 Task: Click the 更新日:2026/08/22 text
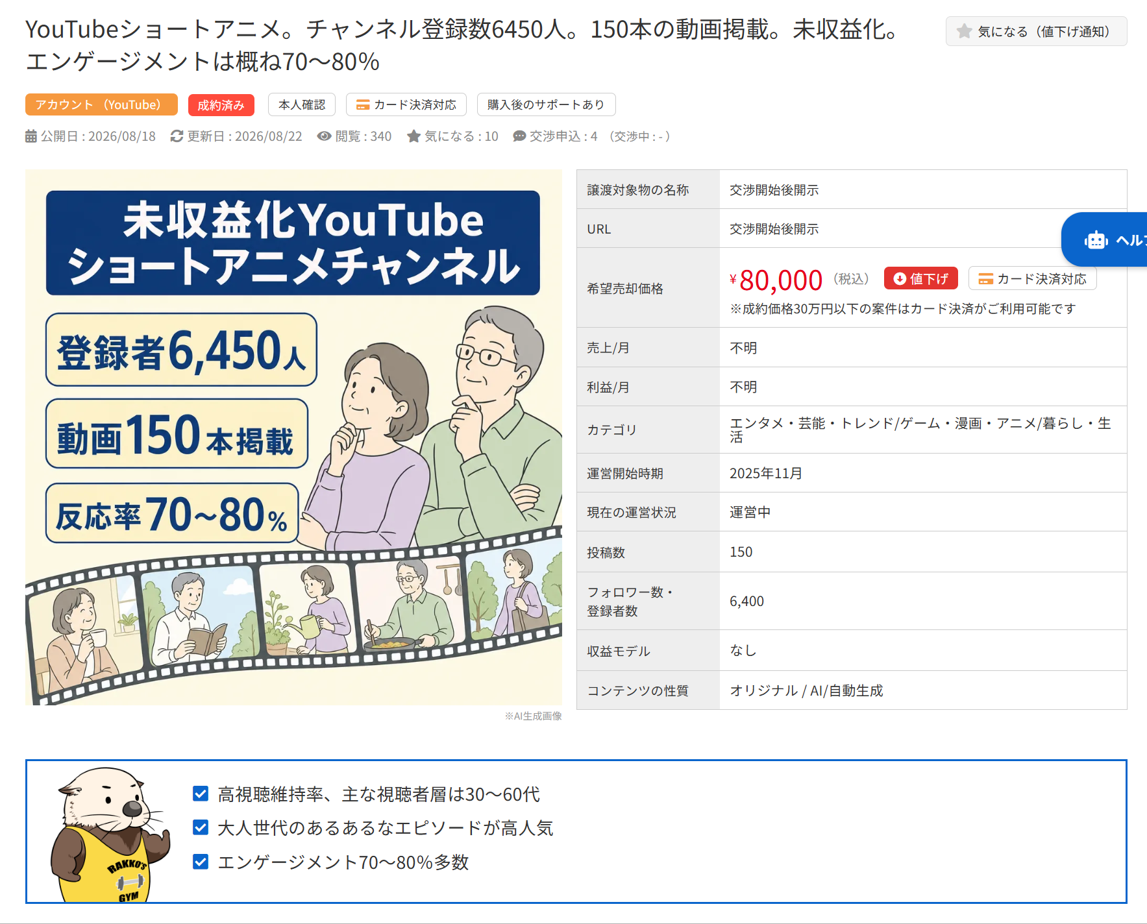coord(245,136)
